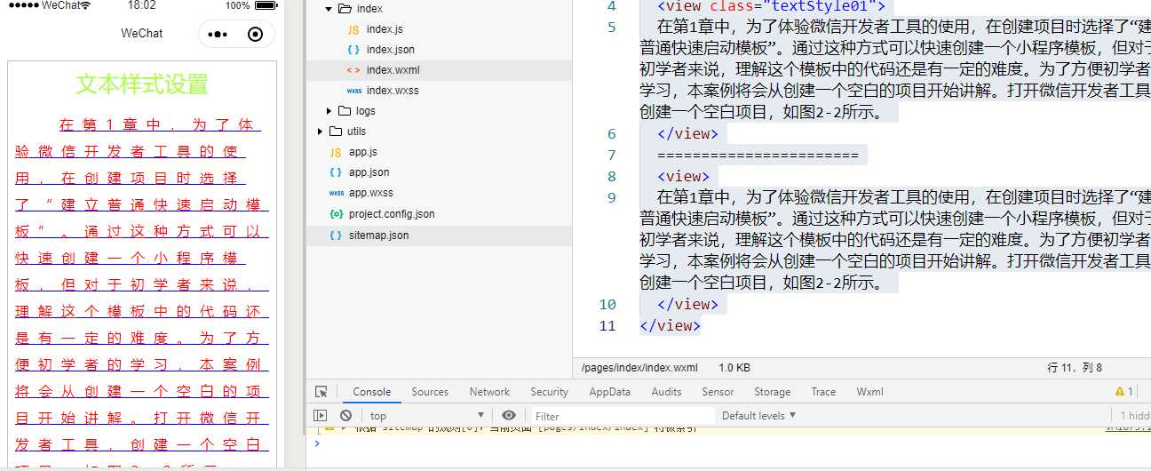Click the JS icon beside index.js
1151x471 pixels.
tap(353, 29)
